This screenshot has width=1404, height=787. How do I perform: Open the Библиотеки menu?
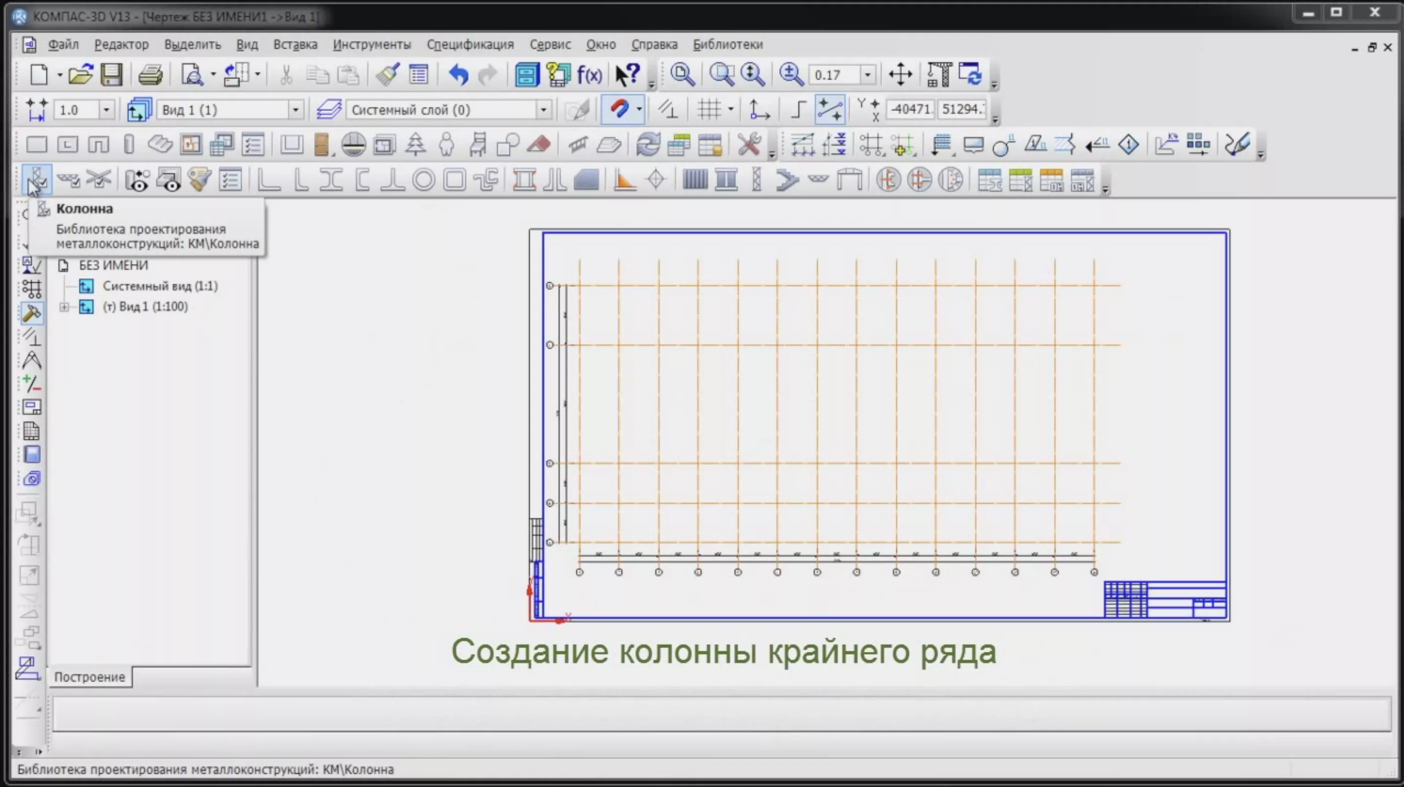click(x=728, y=44)
